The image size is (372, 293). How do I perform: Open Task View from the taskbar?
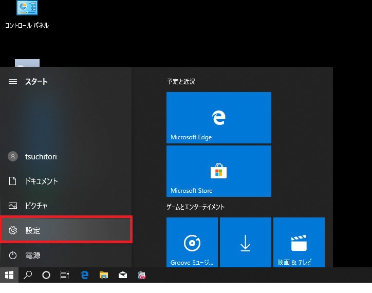click(65, 275)
